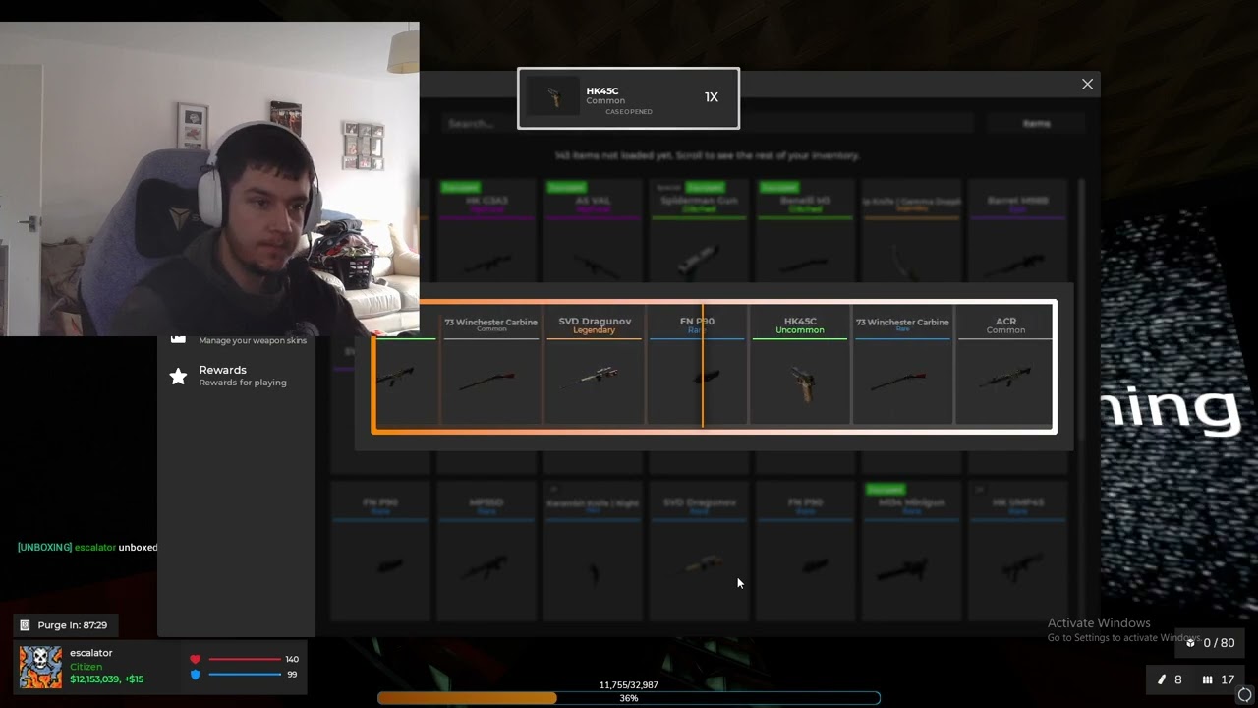The image size is (1258, 708).
Task: Click the HK45C Common case opened notification
Action: pyautogui.click(x=629, y=98)
